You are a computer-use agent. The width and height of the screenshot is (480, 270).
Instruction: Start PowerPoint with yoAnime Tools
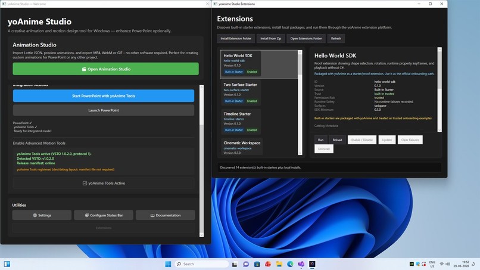point(104,96)
